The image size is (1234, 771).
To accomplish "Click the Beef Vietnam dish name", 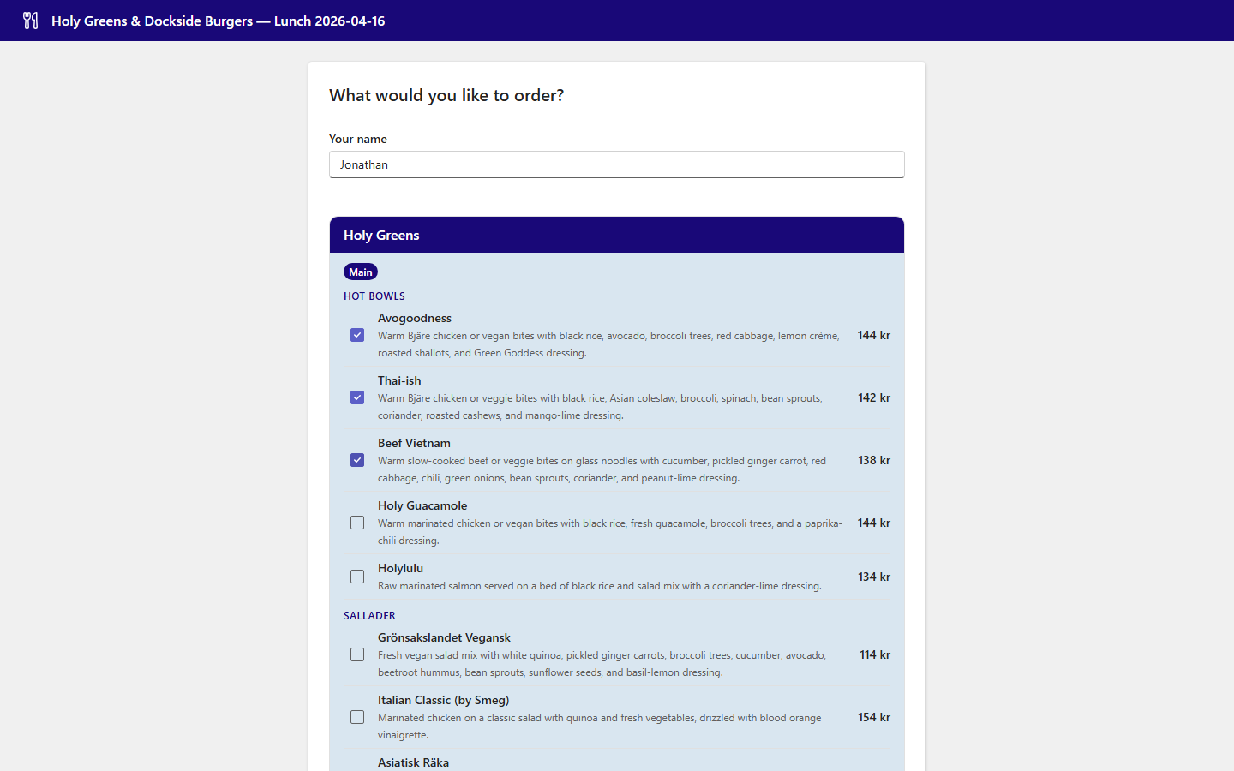I will 414,443.
